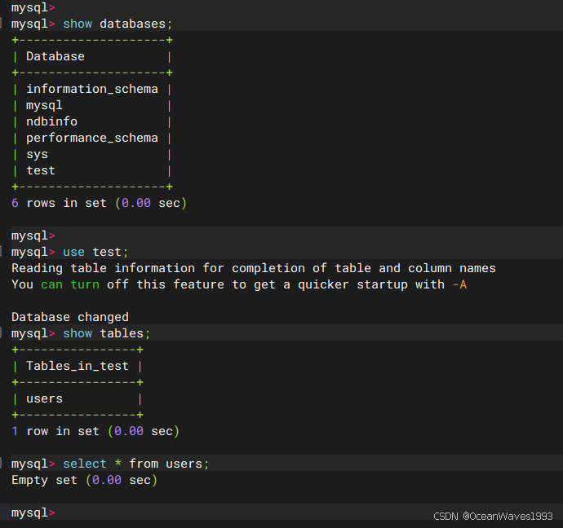Click the '-A' option text
This screenshot has height=528, width=563.
[459, 284]
